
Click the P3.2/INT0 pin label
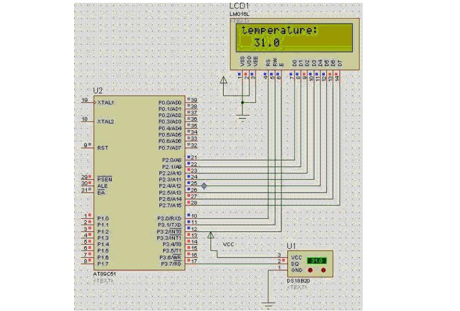[169, 232]
